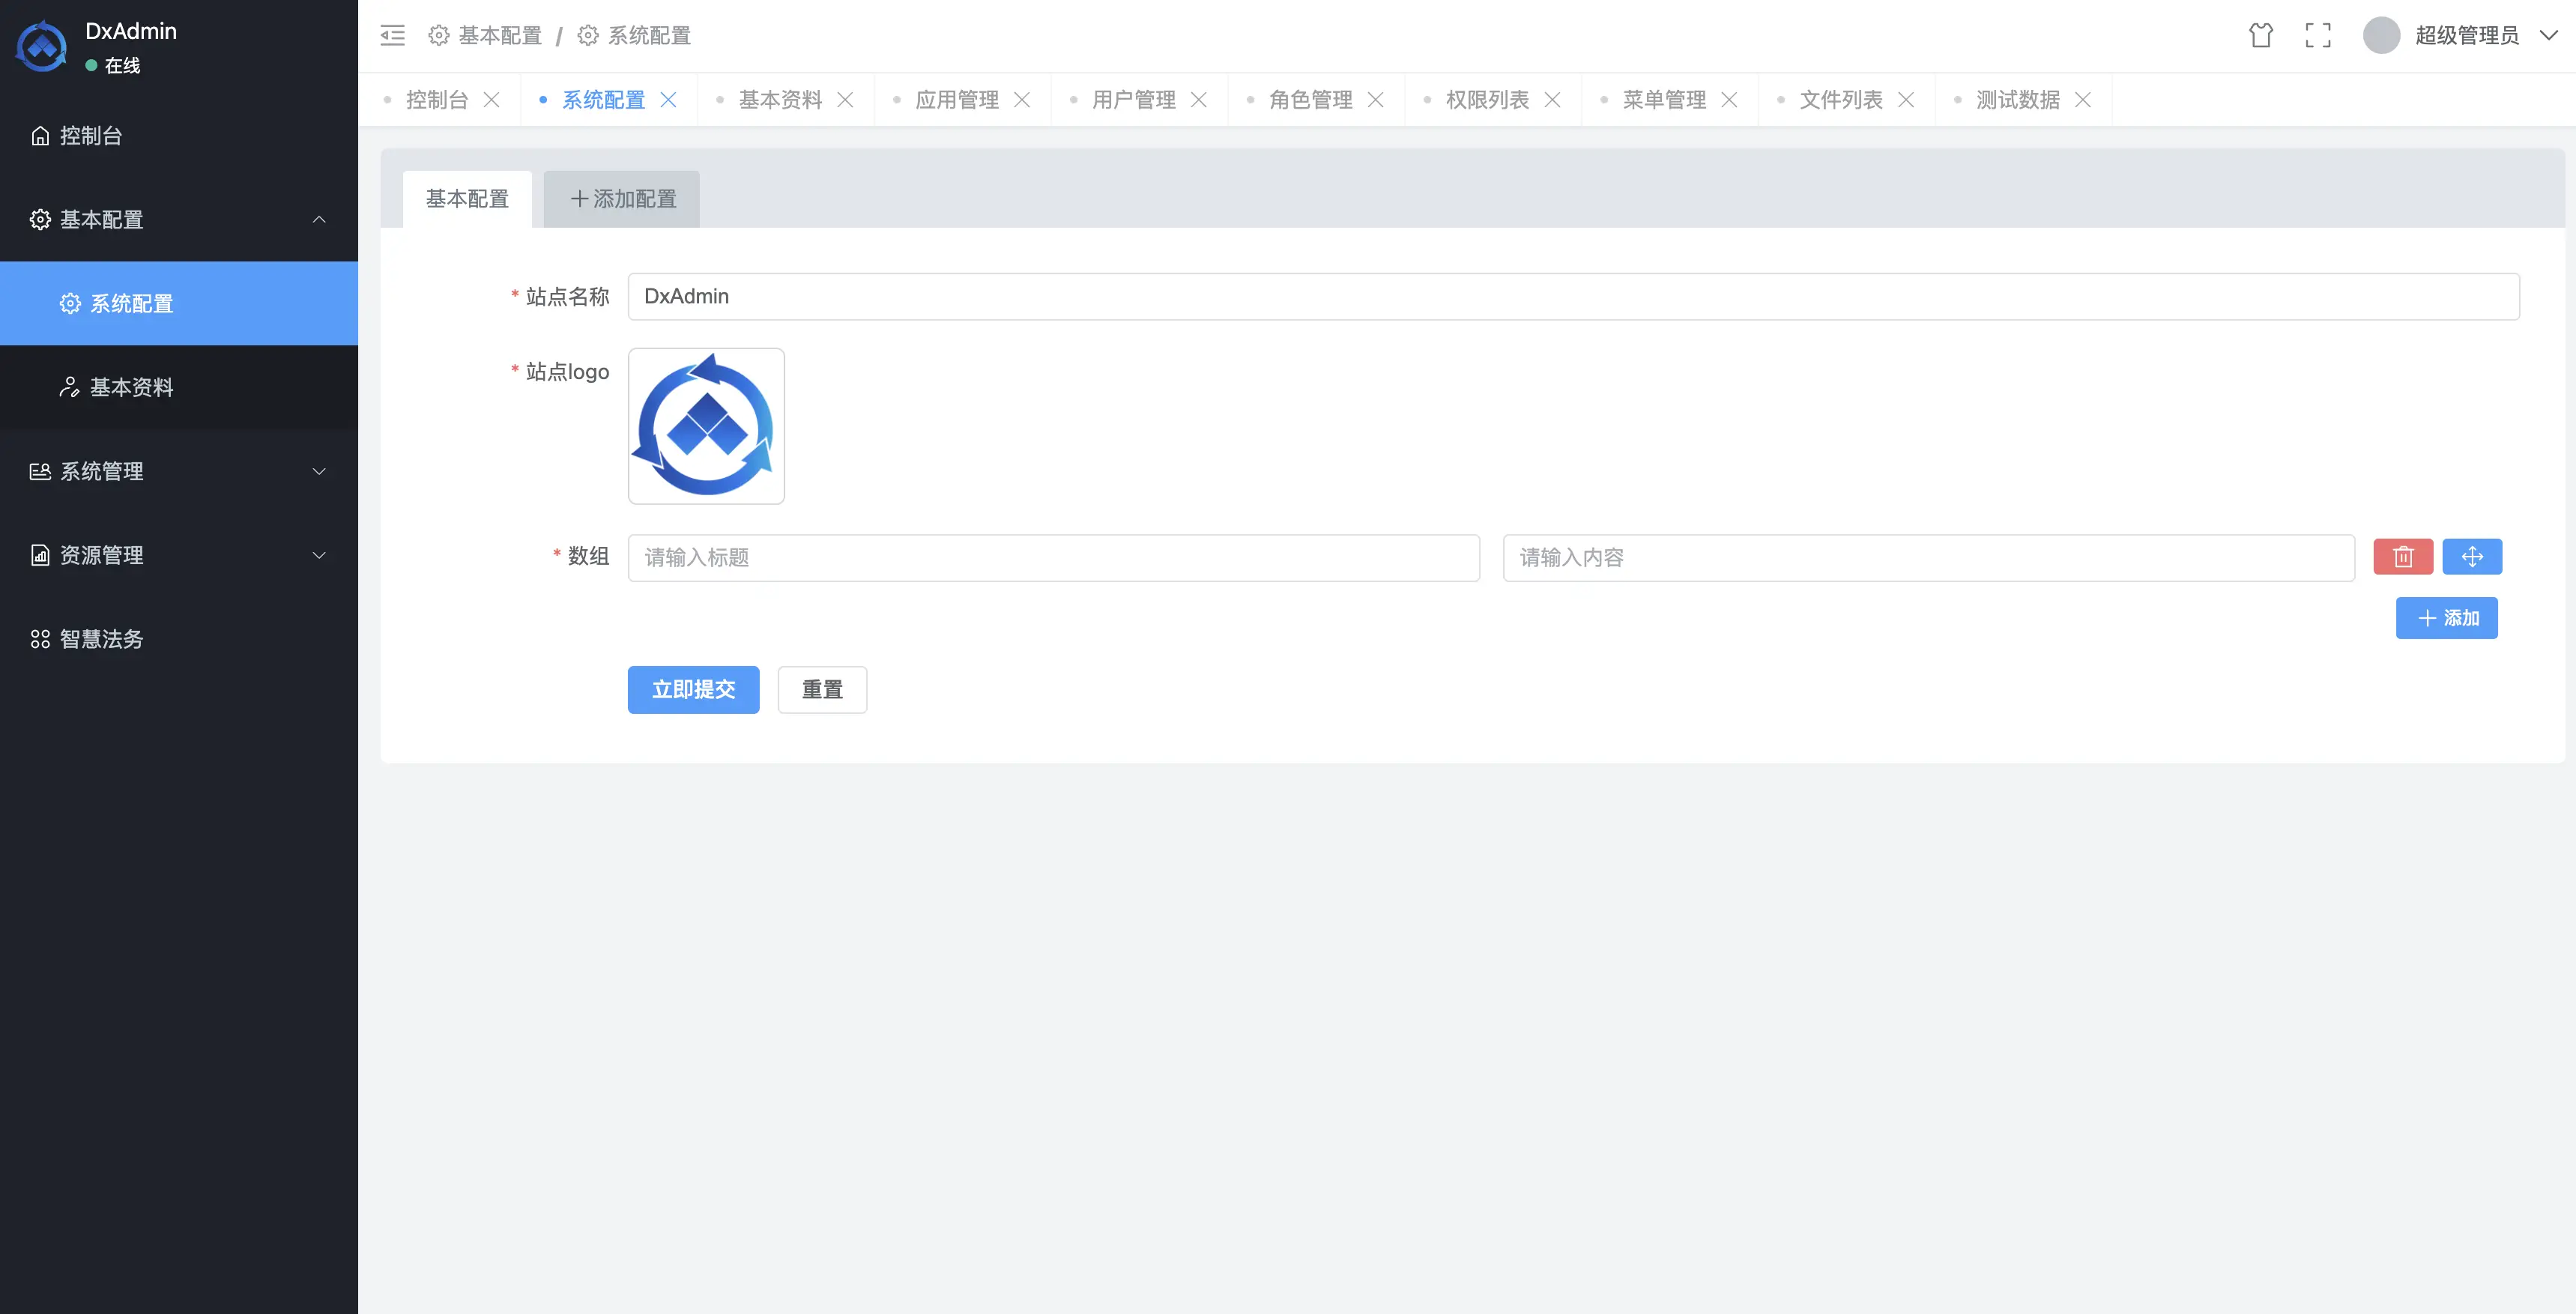This screenshot has width=2576, height=1314.
Task: Click the DxAdmin logo in sidebar
Action: (41, 46)
